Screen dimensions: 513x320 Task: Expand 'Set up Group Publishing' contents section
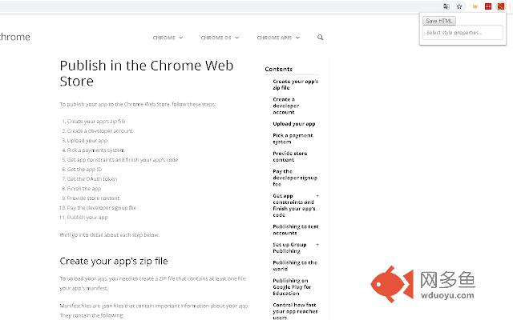pos(317,244)
